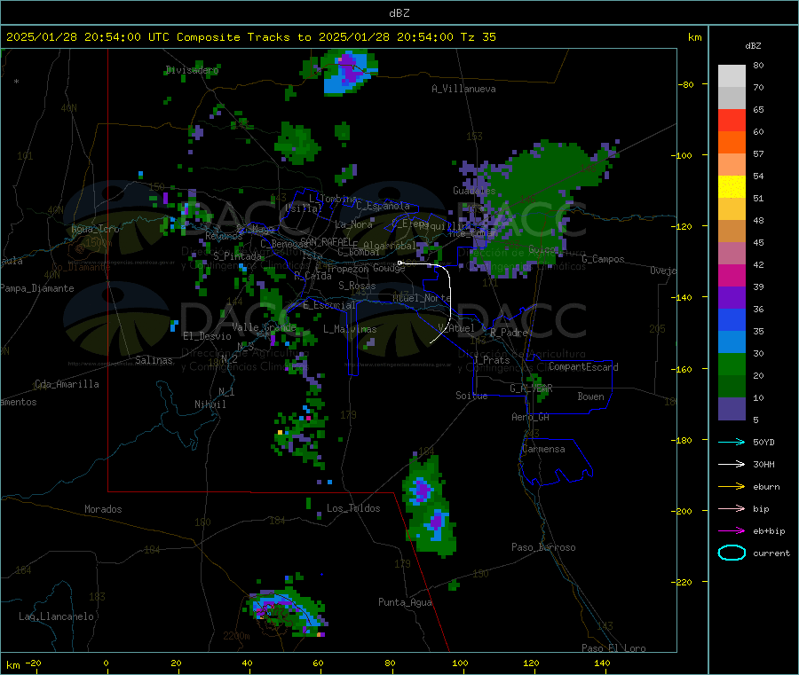
Task: Click the current cyan ellipse icon
Action: [x=732, y=553]
